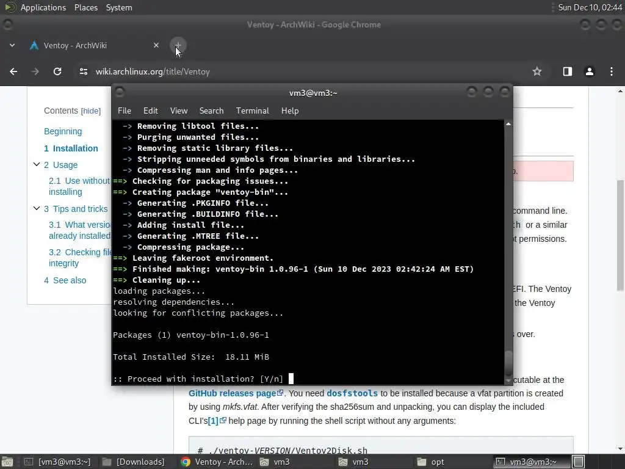Click terminal prompt Proceed with installation
Viewport: 625px width, 469px height.
(x=198, y=379)
